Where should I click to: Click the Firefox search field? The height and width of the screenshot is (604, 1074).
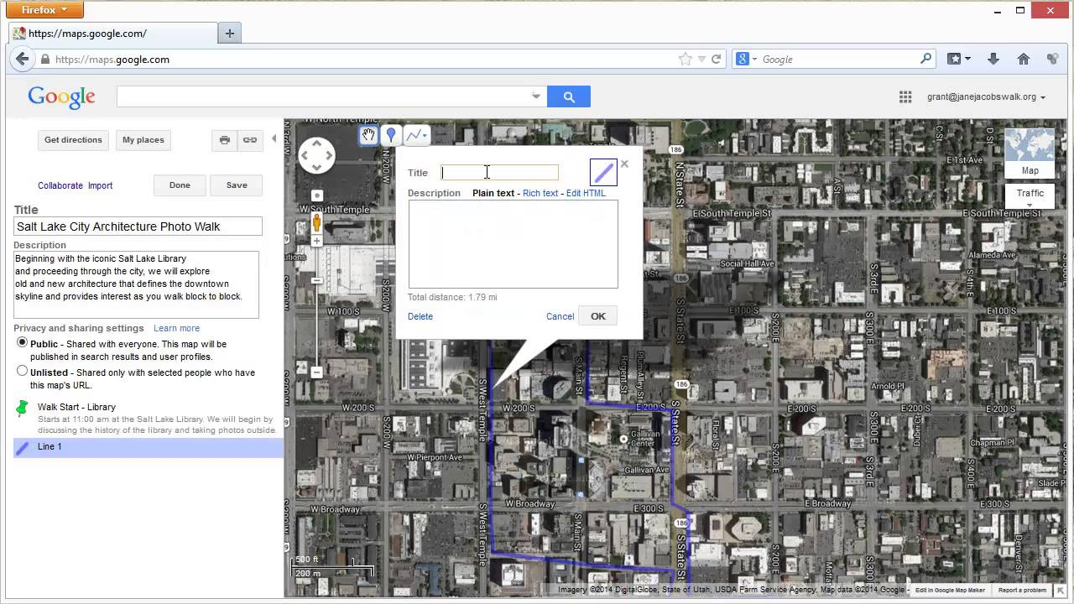[839, 60]
